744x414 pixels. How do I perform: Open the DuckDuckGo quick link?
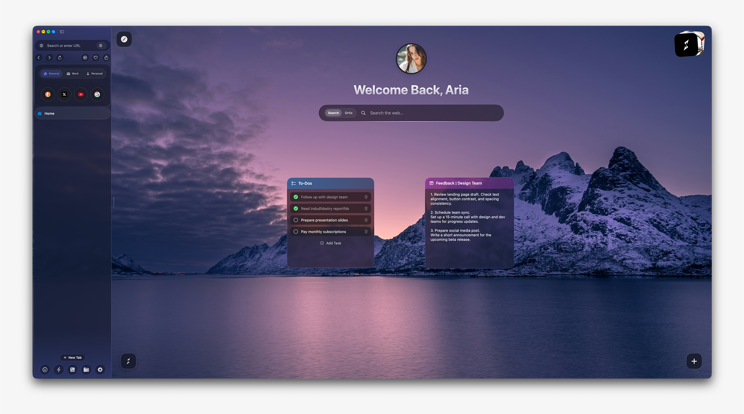48,94
